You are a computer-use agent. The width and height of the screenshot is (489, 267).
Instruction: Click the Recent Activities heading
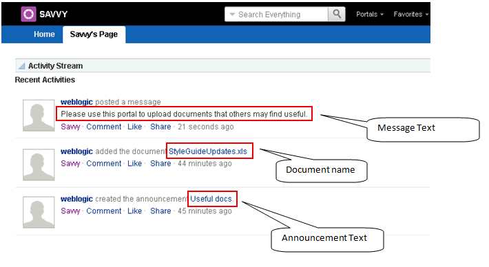click(x=45, y=80)
